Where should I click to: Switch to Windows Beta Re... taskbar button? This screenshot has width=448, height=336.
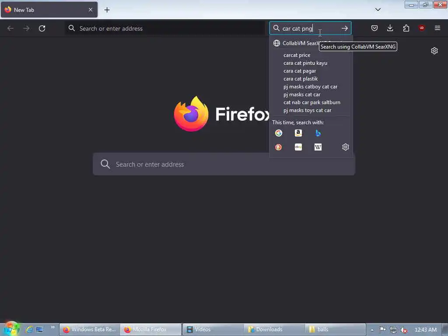pos(90,329)
